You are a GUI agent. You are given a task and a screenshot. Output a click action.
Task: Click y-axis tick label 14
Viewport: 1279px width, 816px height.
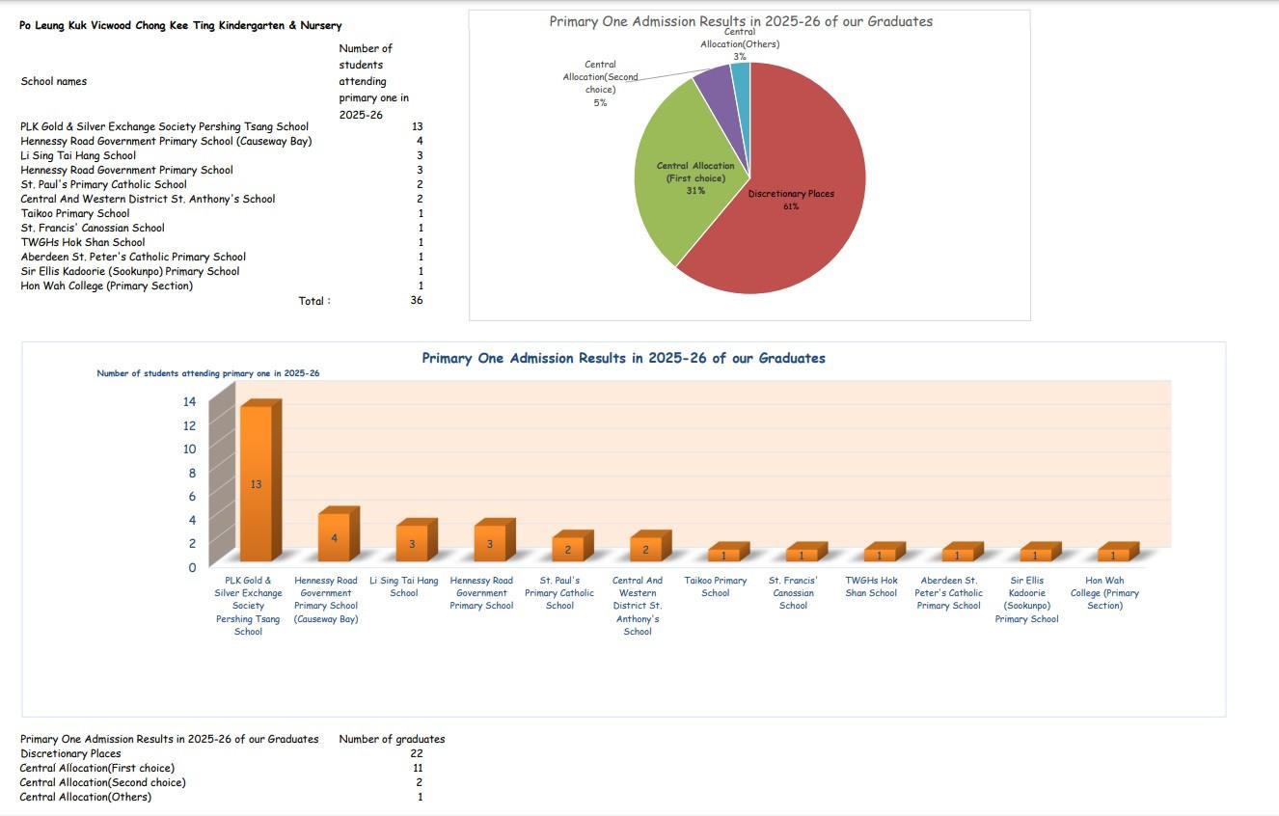189,402
